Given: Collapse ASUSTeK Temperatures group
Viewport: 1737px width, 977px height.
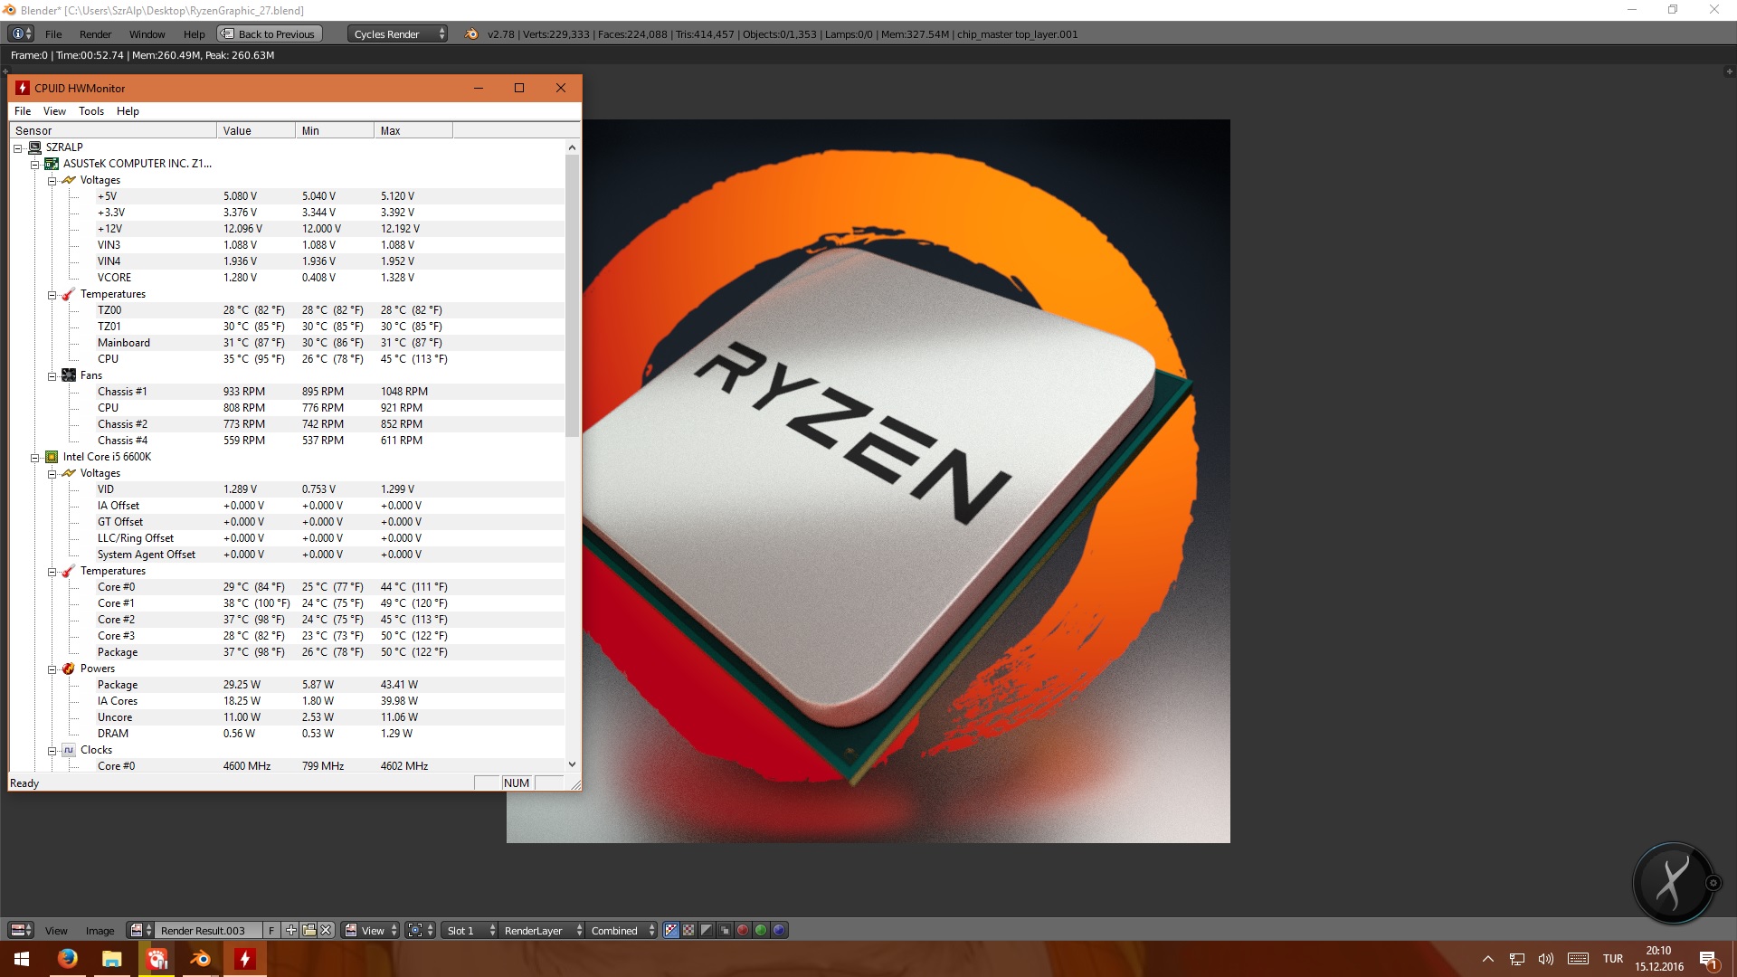Looking at the screenshot, I should [52, 294].
